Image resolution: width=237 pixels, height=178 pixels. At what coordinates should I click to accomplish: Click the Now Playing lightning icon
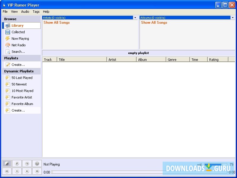tap(8, 39)
